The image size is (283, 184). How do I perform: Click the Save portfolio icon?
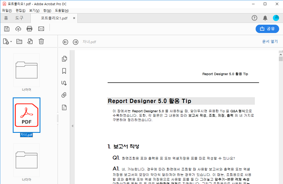click(7, 29)
